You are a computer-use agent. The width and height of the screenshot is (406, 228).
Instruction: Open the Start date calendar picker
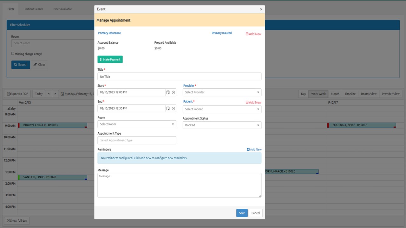coord(168,92)
